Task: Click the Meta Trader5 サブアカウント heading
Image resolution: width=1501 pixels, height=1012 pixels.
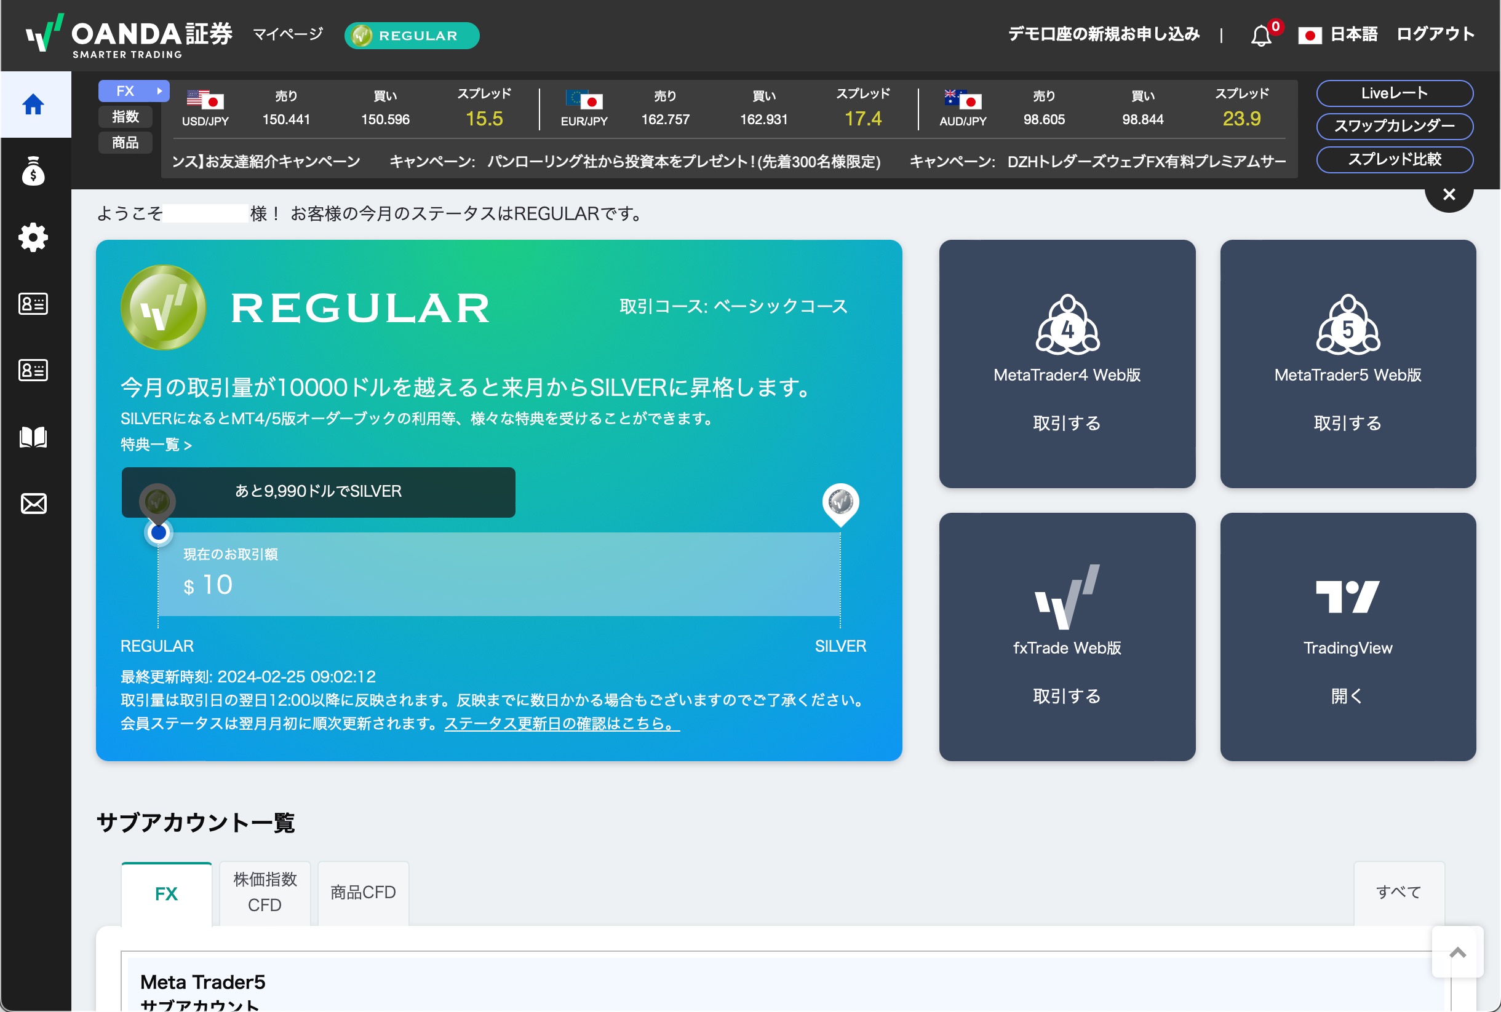Action: (203, 993)
